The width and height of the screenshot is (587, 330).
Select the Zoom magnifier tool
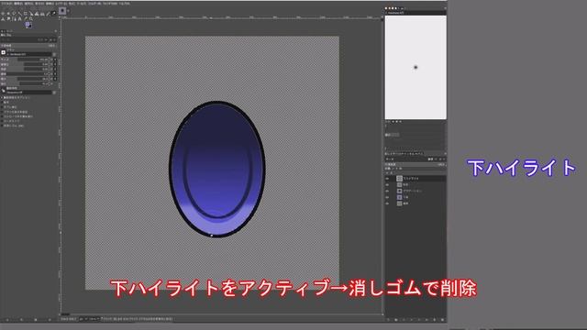point(31,19)
